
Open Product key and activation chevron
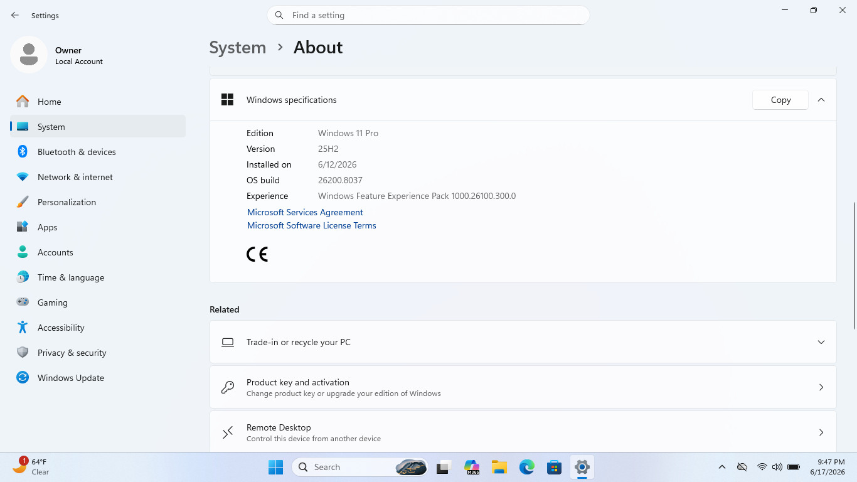821,387
